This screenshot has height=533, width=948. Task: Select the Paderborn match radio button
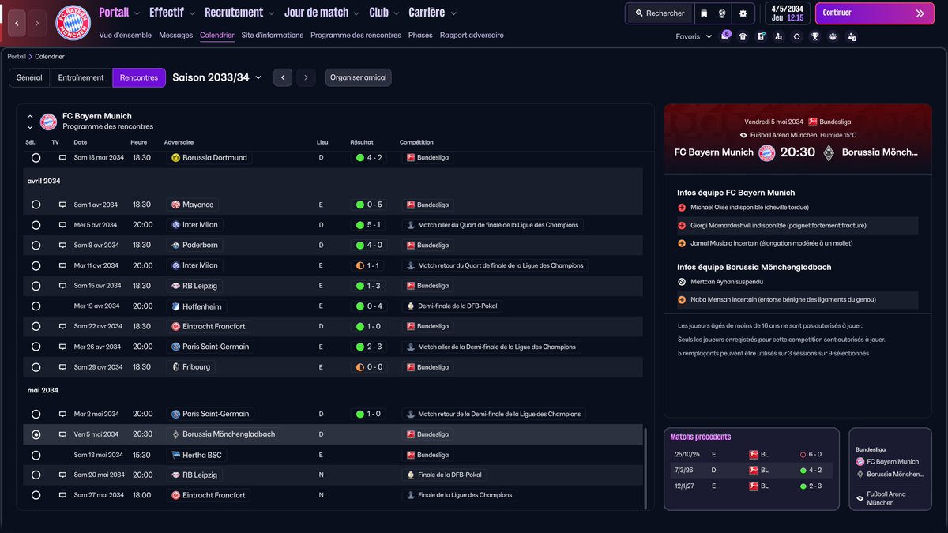point(36,246)
